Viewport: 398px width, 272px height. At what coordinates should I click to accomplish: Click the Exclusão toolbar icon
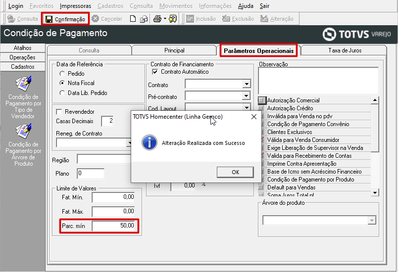(x=226, y=19)
